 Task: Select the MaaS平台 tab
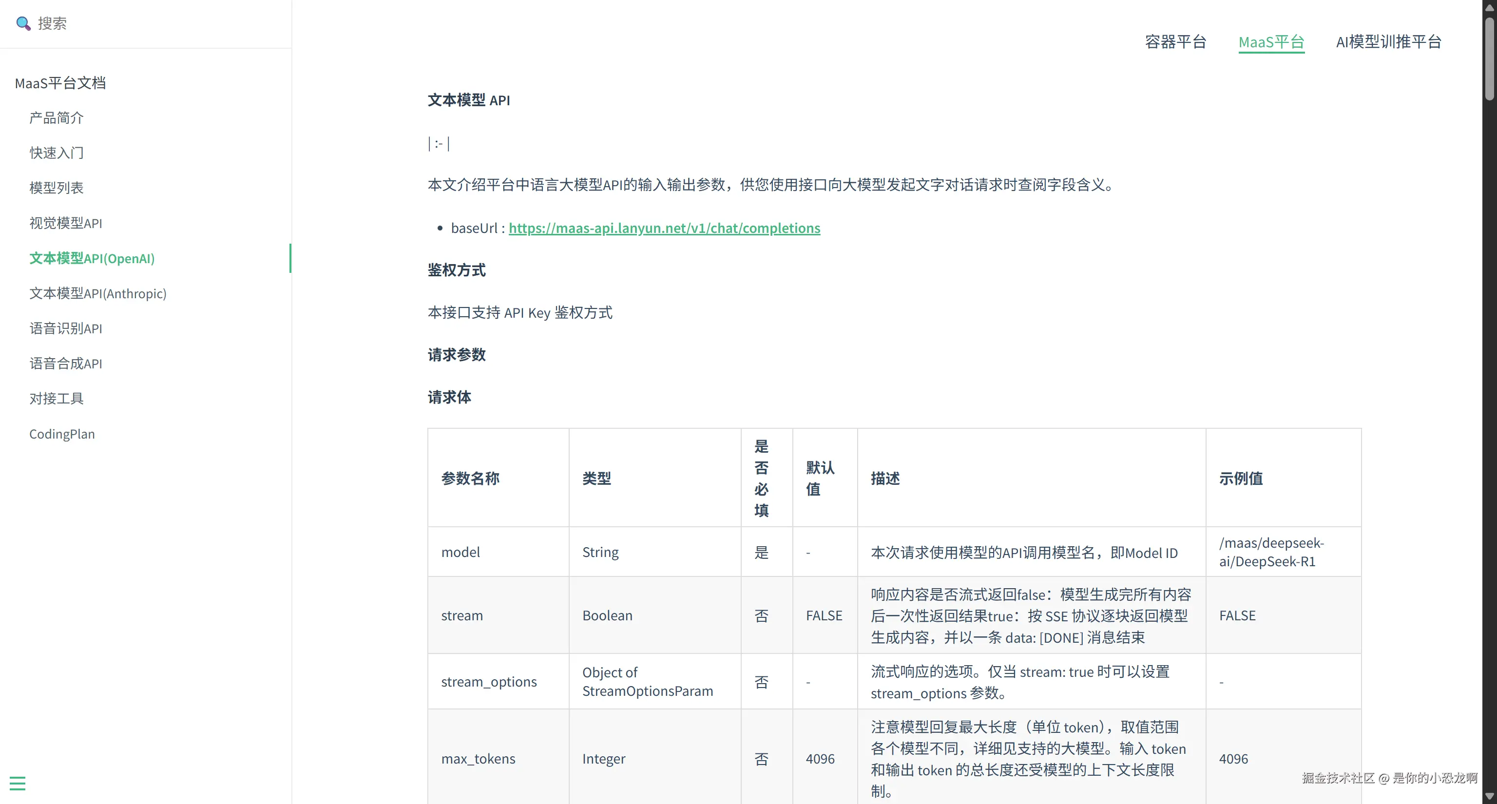coord(1271,42)
